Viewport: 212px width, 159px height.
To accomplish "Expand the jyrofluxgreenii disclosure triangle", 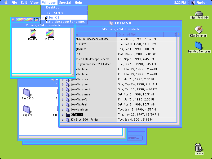I will 62,89.
